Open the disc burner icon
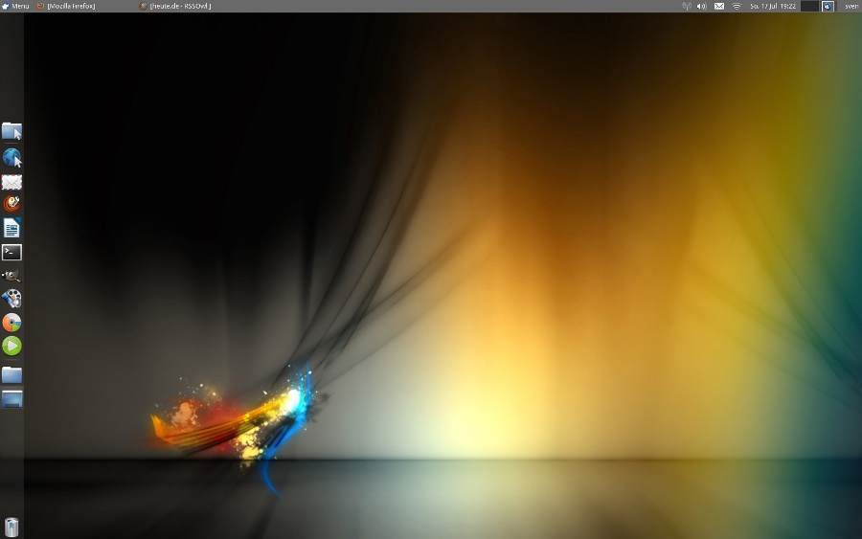This screenshot has width=862, height=539. (x=11, y=323)
